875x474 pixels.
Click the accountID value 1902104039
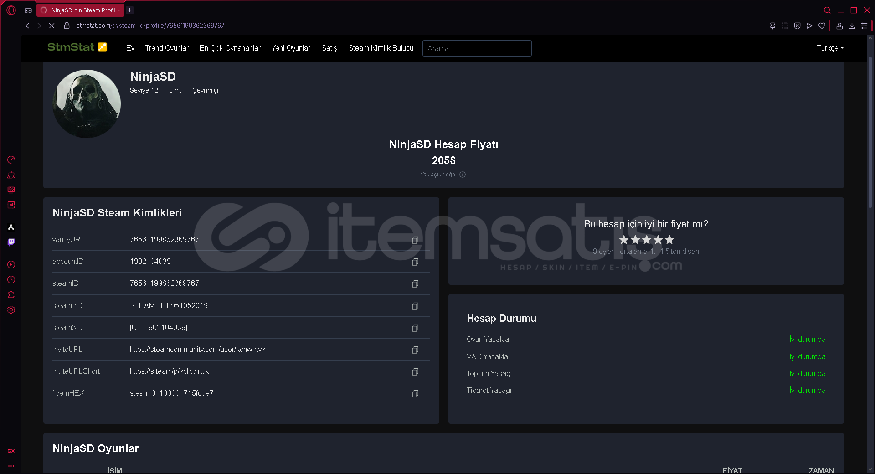click(150, 262)
